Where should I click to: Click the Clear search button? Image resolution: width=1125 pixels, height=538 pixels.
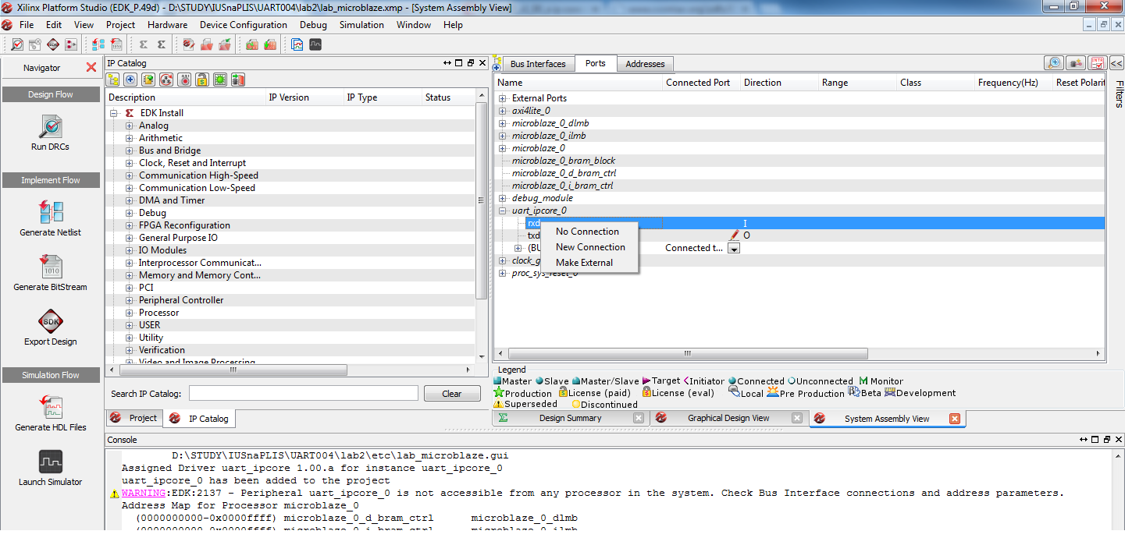tap(452, 394)
